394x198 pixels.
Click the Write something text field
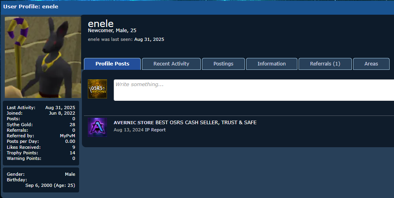[x=254, y=90]
